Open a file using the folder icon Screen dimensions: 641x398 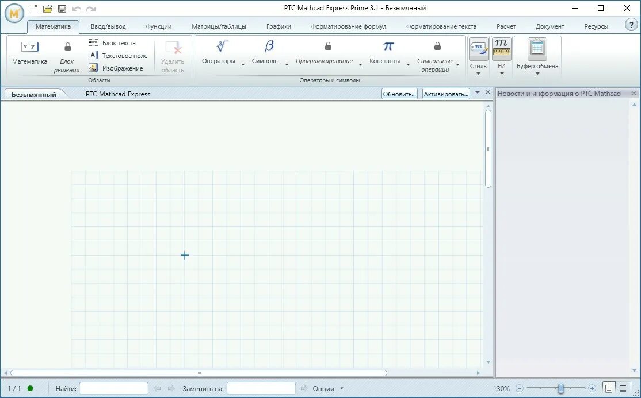(x=48, y=9)
